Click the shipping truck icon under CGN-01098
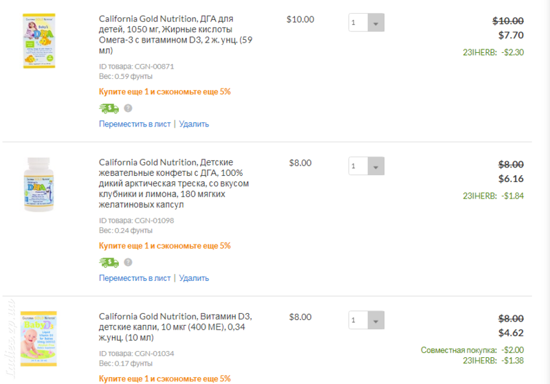550x384 pixels. point(109,262)
